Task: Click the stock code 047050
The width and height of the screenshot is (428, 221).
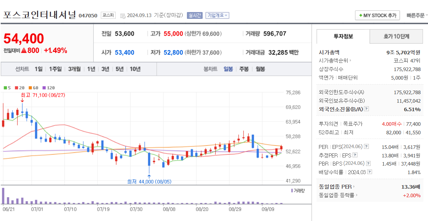Action: tap(88, 16)
